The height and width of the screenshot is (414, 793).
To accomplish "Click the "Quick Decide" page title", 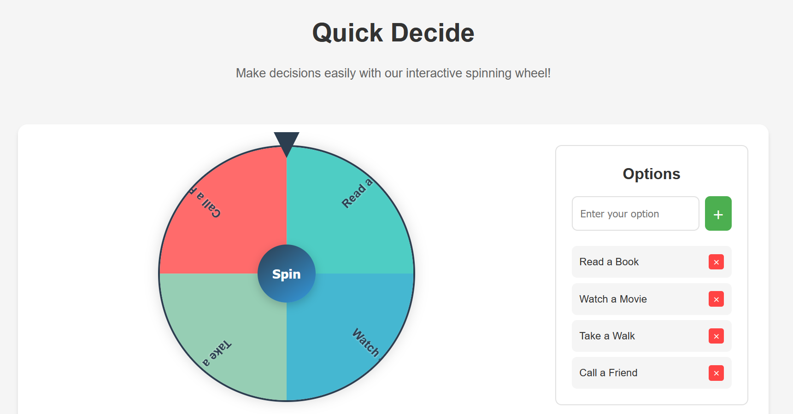I will coord(393,32).
